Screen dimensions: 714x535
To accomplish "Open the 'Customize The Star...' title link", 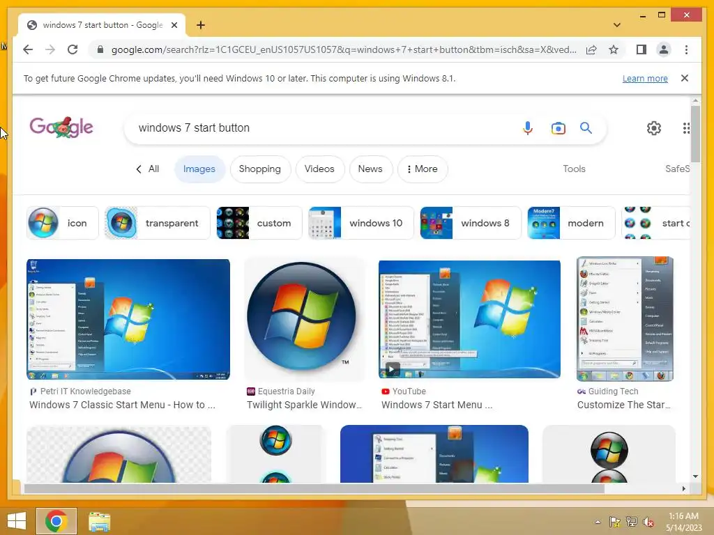I will coord(624,405).
